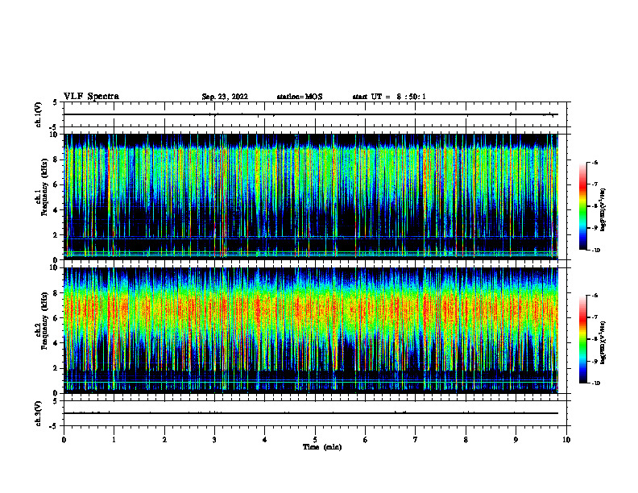The height and width of the screenshot is (493, 638).
Task: Click the "Time (min)" x-axis label
Action: [x=322, y=447]
